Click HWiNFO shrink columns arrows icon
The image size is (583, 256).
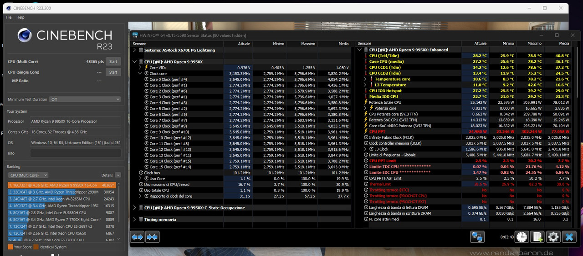(152, 237)
